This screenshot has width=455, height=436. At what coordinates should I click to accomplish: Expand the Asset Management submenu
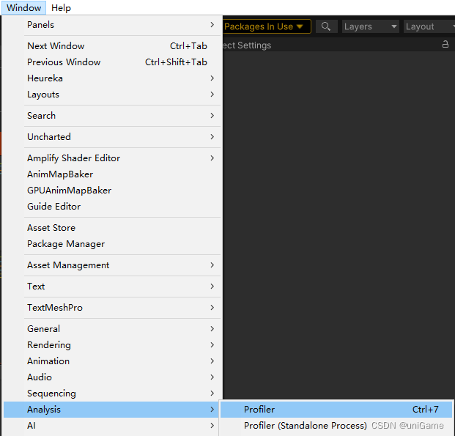[111, 265]
